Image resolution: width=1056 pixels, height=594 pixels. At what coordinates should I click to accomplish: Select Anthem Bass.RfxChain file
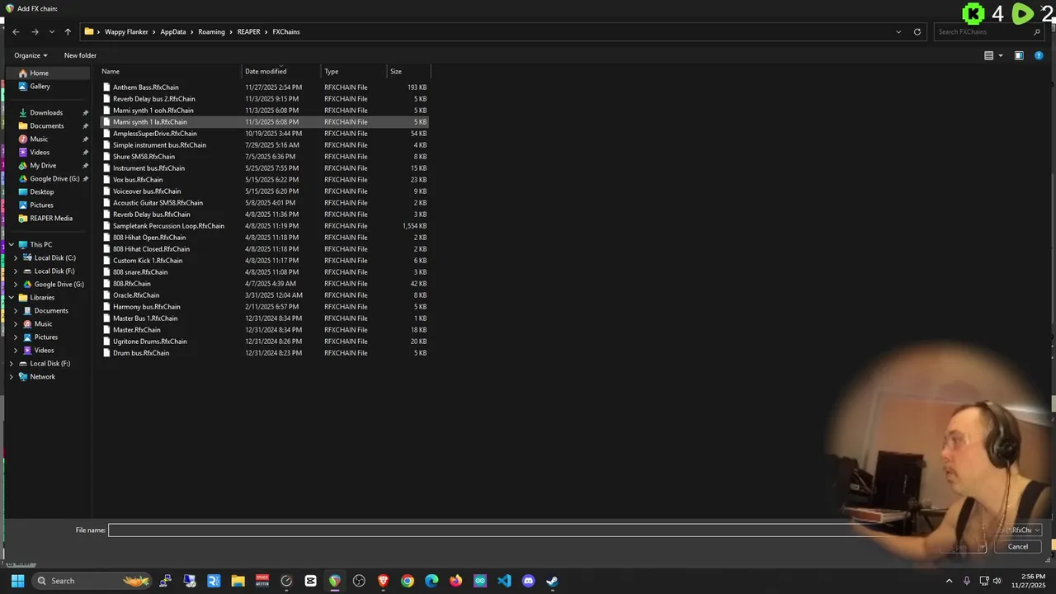[264, 87]
